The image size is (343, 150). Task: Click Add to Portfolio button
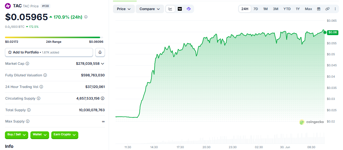(x=49, y=52)
